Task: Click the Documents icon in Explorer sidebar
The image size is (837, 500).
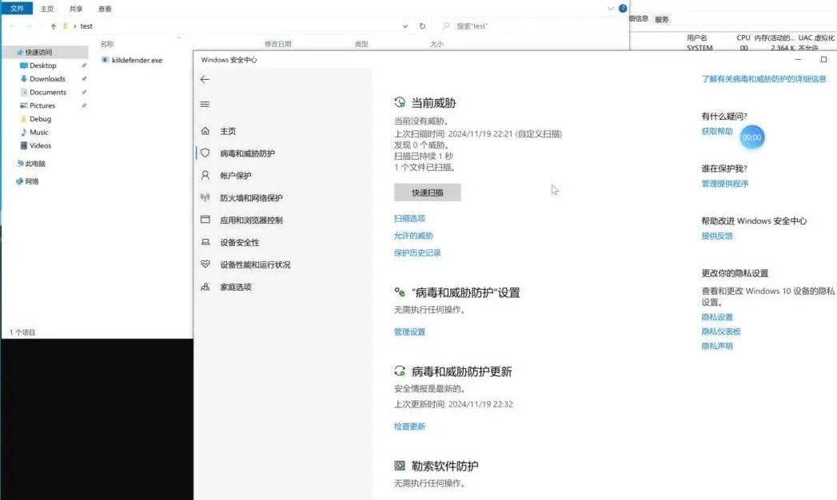Action: point(23,92)
